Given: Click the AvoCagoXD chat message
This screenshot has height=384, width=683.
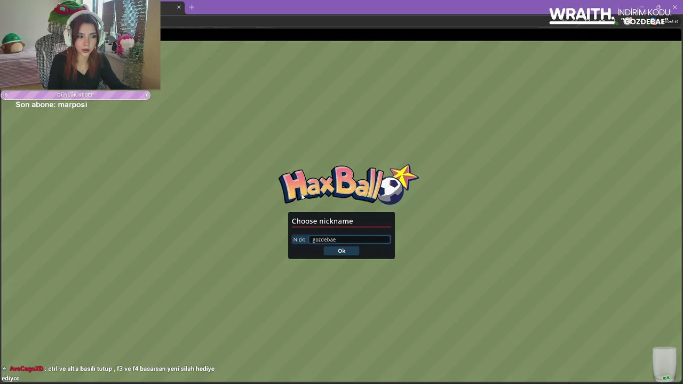Looking at the screenshot, I should 108,373.
